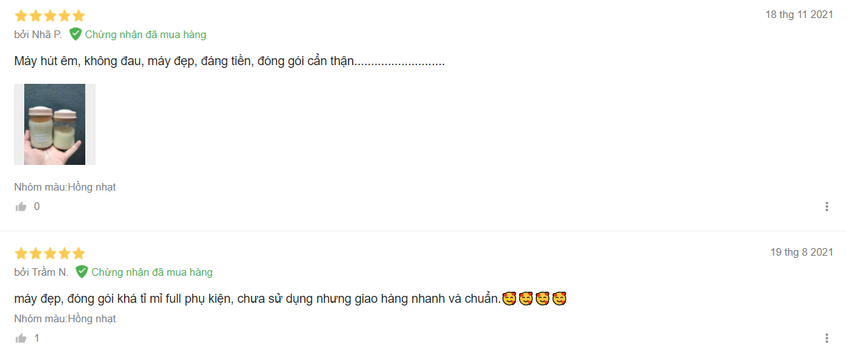Click 'Nhóm màu:Hồng nhạt' under second review
The width and height of the screenshot is (847, 352).
pos(65,319)
